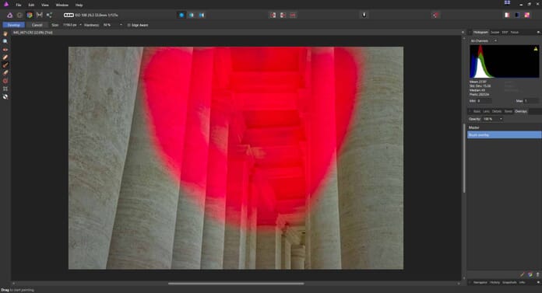This screenshot has width=542, height=293.
Task: Select the Overlay Erase tool
Action: click(5, 73)
